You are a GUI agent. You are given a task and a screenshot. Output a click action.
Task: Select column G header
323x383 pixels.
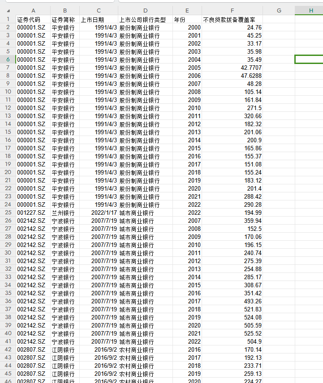279,10
